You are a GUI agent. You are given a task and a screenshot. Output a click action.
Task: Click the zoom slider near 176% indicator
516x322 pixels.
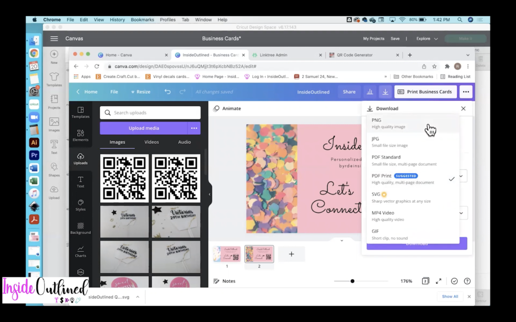click(352, 281)
